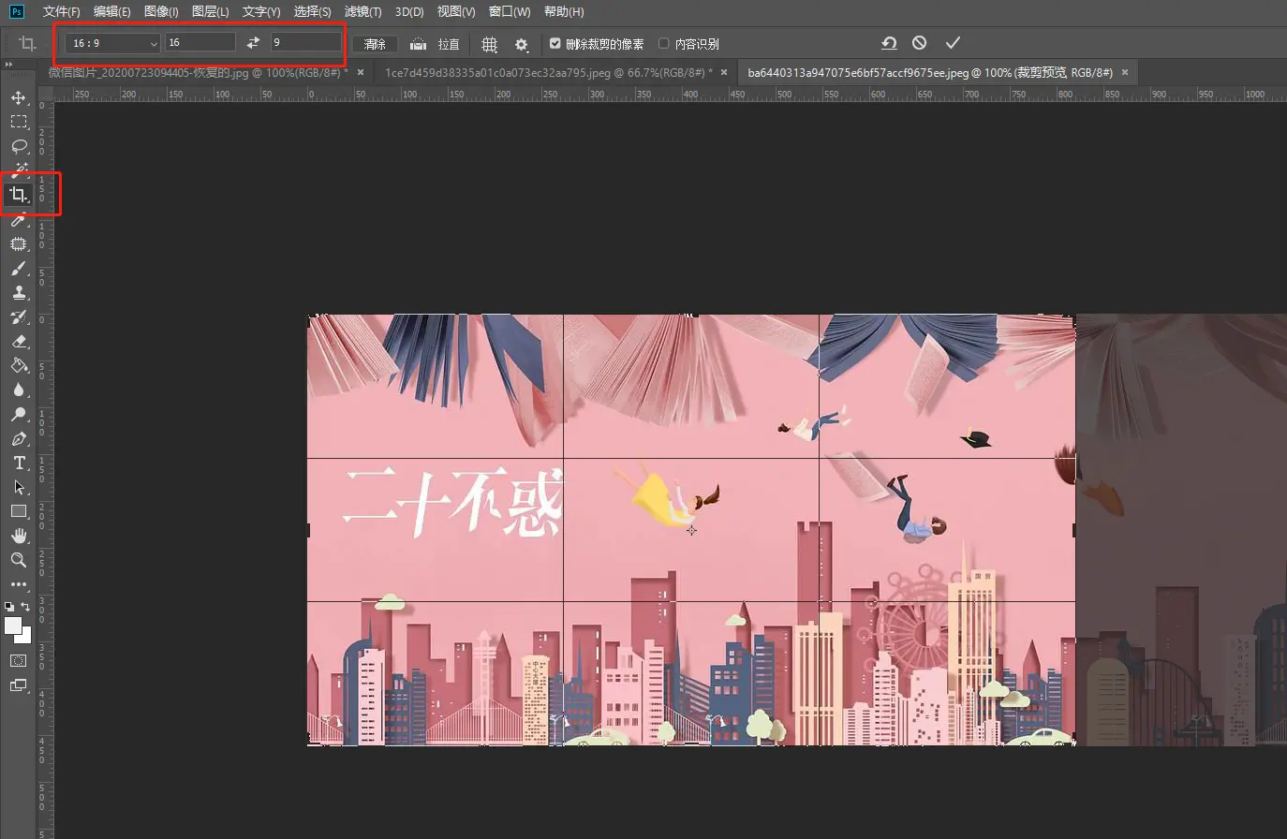Click the 清除 button
1287x839 pixels.
click(x=375, y=44)
